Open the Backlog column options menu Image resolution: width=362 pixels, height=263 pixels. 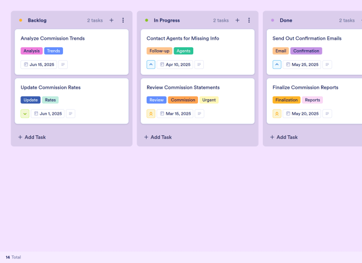[x=123, y=20]
